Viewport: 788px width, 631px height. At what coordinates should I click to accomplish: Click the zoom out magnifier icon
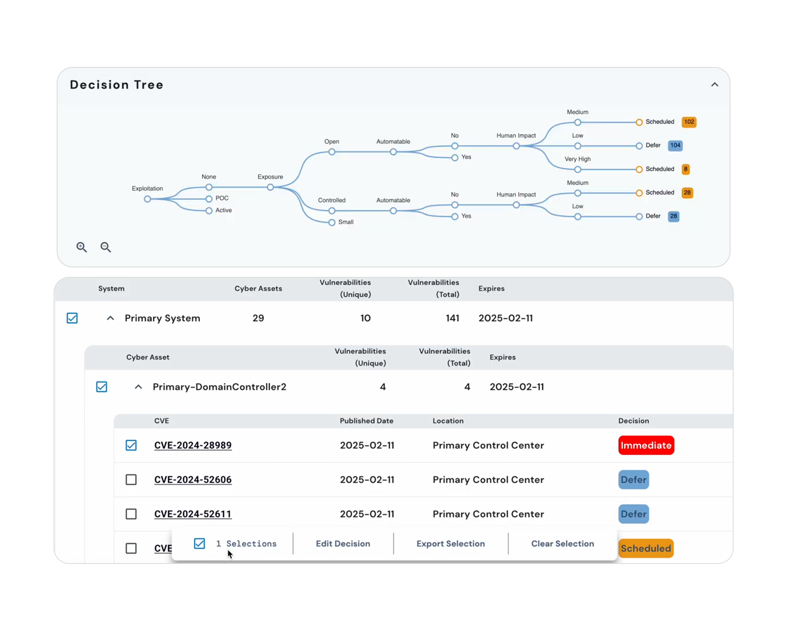[x=105, y=247]
